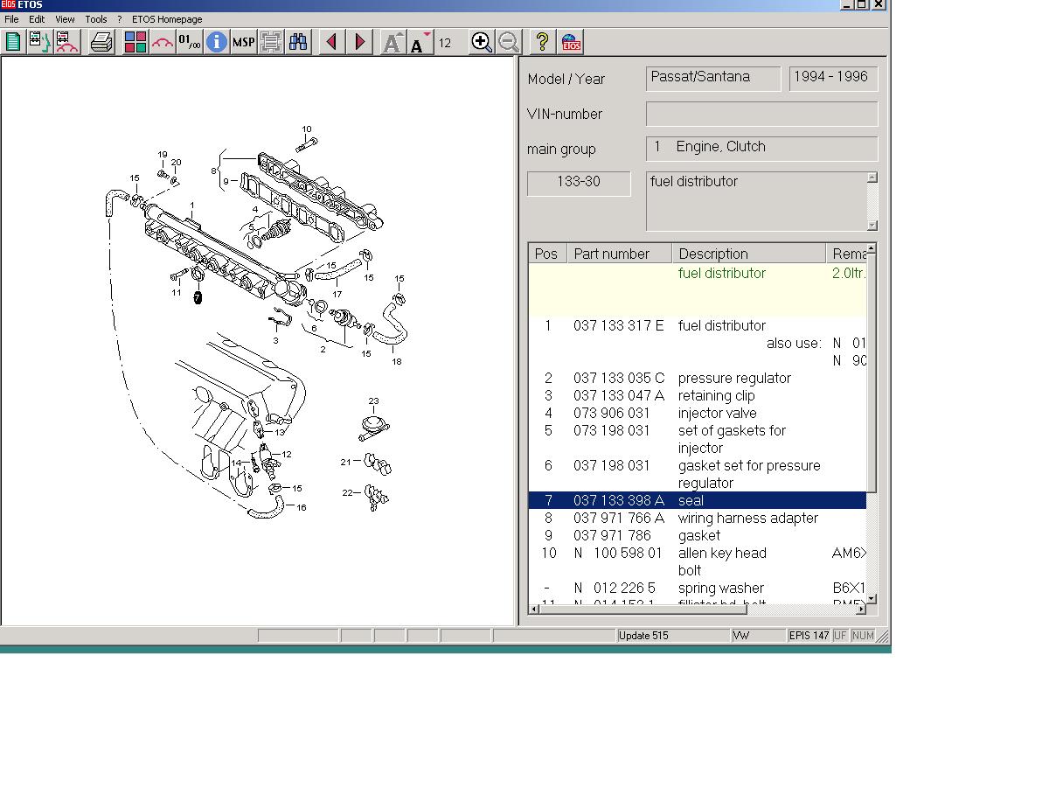Zoom in with magnifier plus icon
Screen dimensions: 1049x787
click(x=481, y=42)
